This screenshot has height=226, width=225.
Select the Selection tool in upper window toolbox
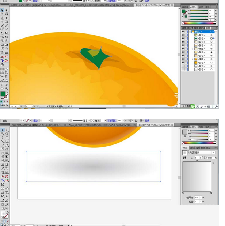pos(2,11)
